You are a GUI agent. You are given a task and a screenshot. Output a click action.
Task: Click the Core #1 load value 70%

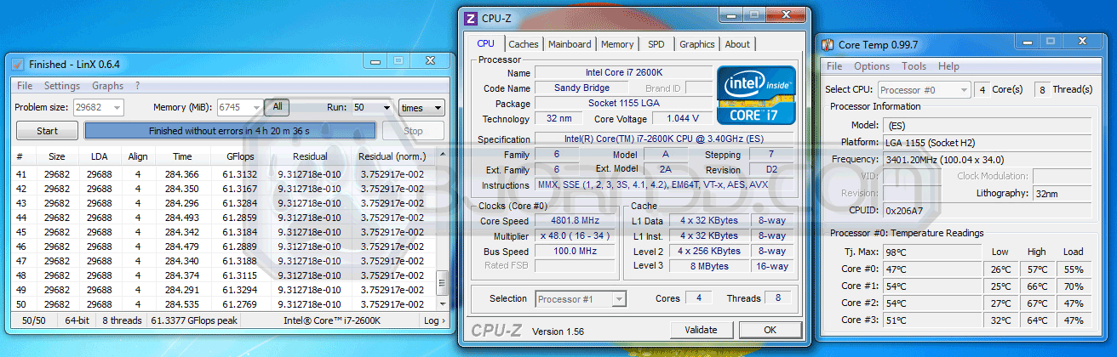coord(1074,286)
